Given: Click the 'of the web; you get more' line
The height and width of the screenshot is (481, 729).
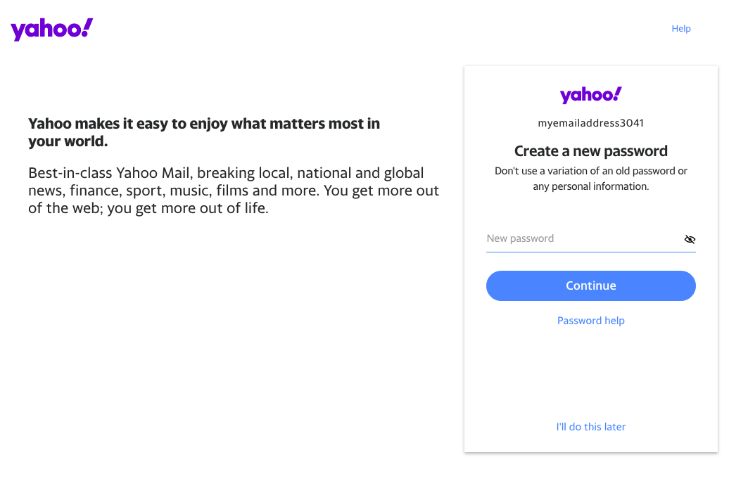Looking at the screenshot, I should tap(148, 208).
